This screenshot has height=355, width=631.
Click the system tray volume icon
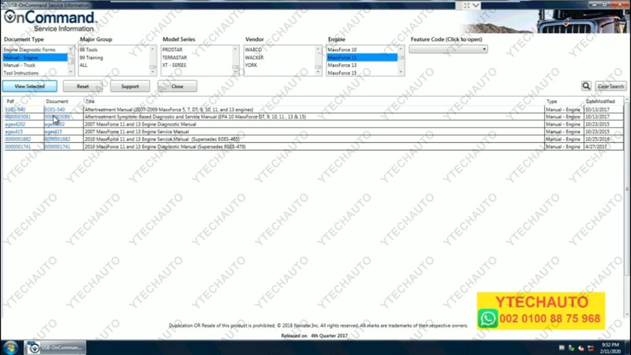(581, 348)
